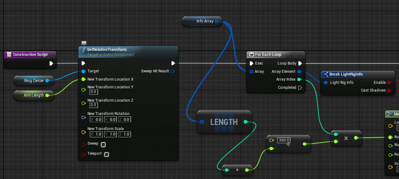The image size is (399, 179).
Task: Edit Rotation X value field
Action: coord(96,119)
